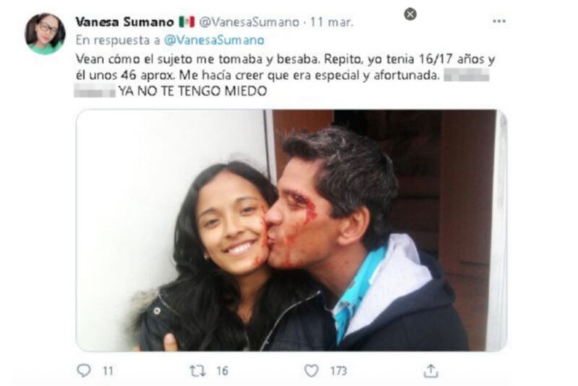
Task: Select the tweet text starting 'Vean cómo'
Action: (x=285, y=75)
